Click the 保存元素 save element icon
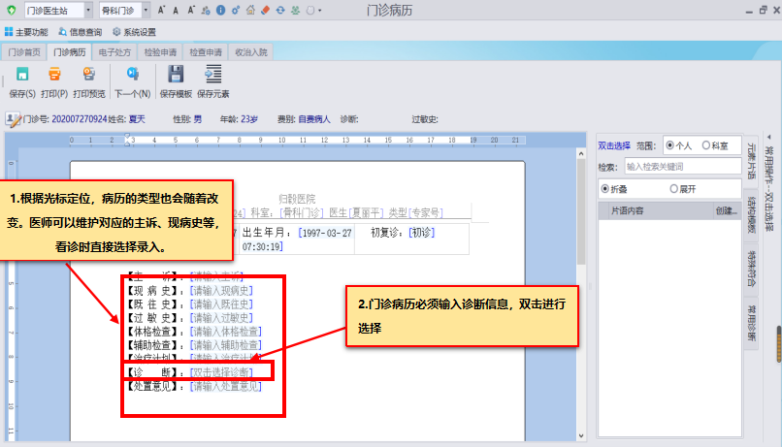 tap(212, 76)
